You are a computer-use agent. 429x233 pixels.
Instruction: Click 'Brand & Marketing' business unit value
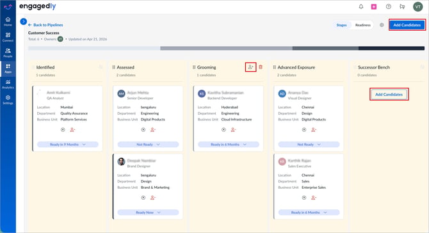pos(155,188)
